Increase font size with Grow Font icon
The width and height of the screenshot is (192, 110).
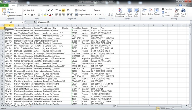point(48,10)
